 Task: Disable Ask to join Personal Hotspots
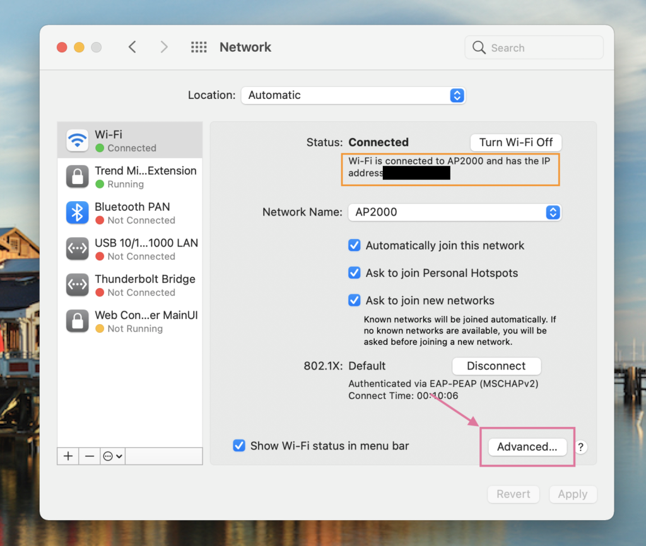pyautogui.click(x=355, y=273)
